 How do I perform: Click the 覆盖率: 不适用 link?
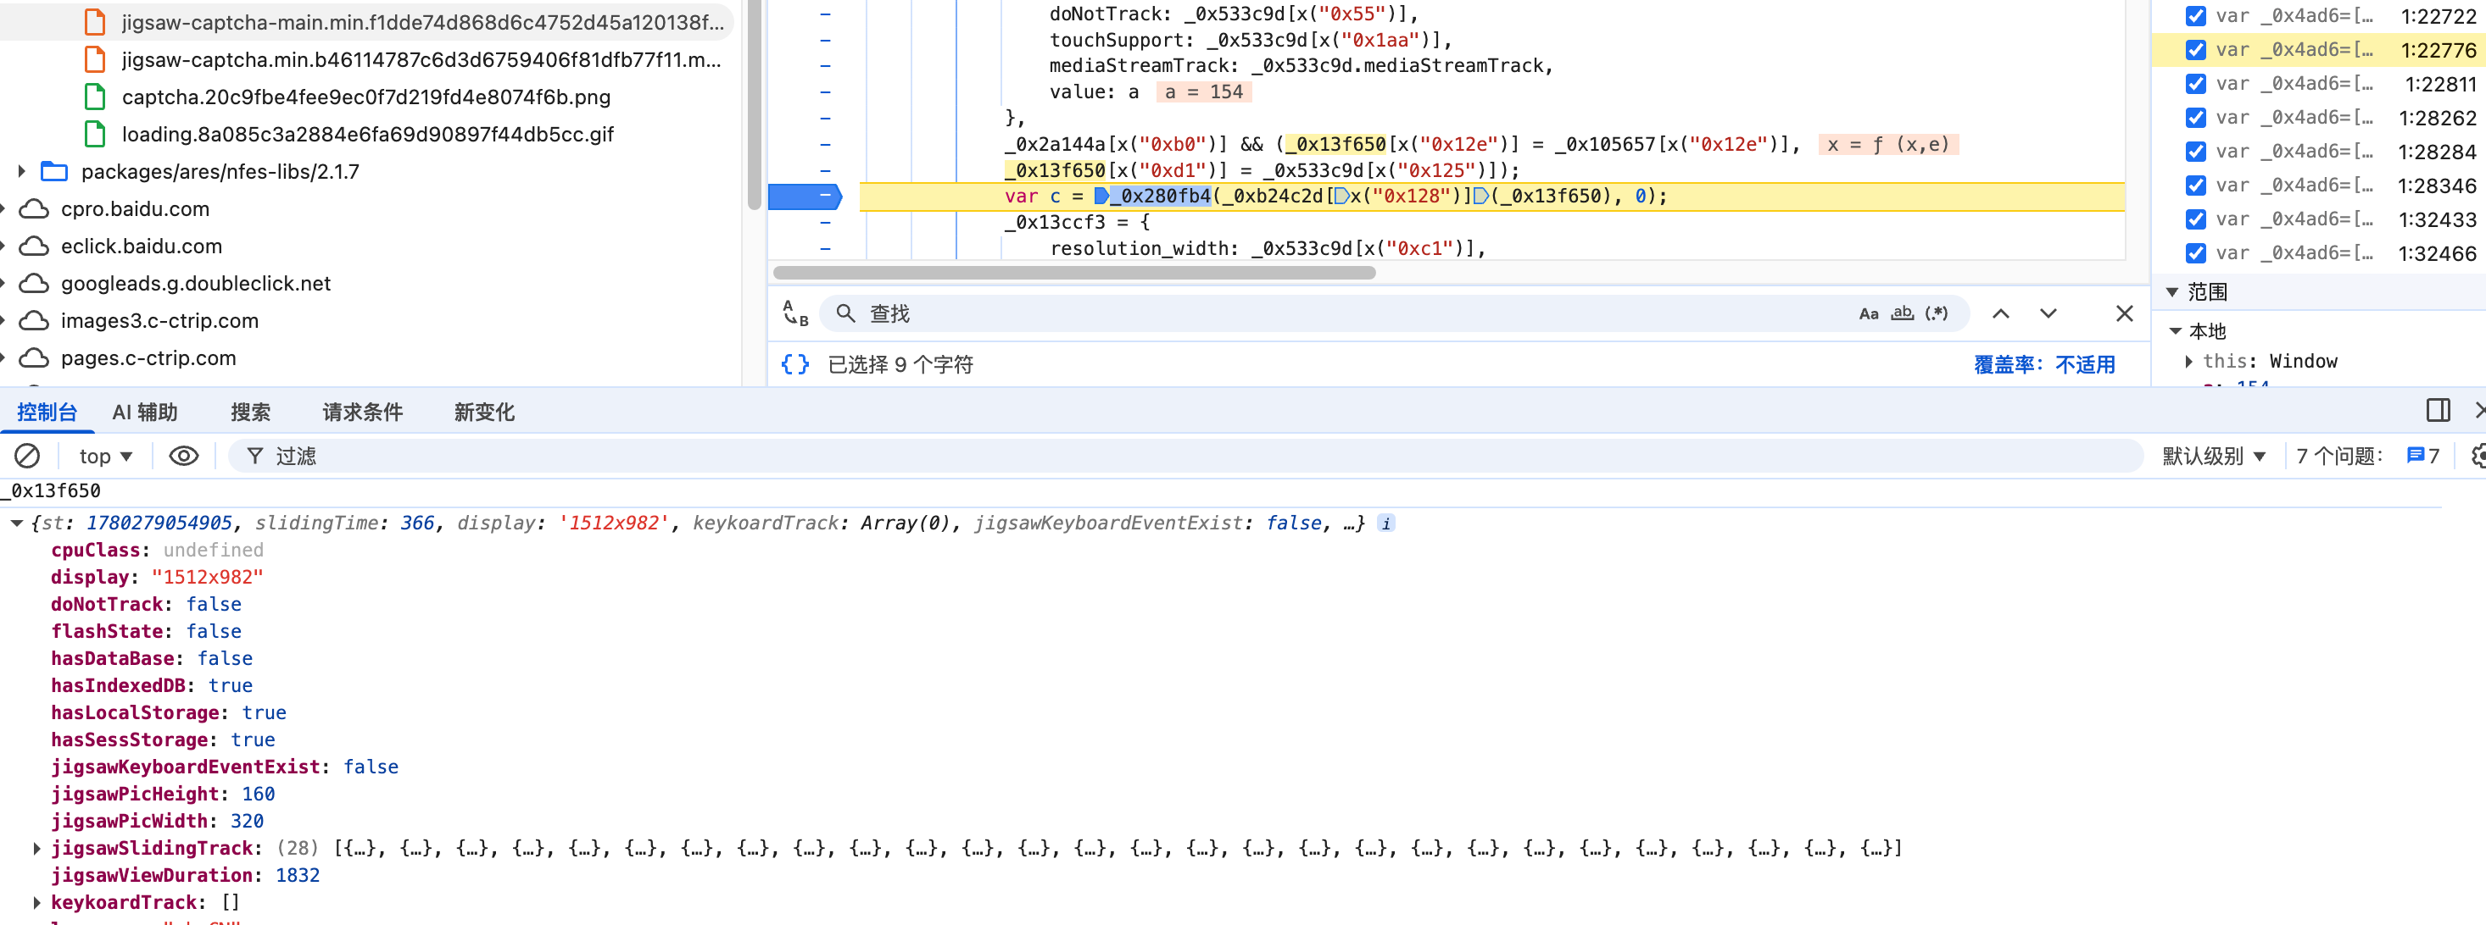point(2044,364)
